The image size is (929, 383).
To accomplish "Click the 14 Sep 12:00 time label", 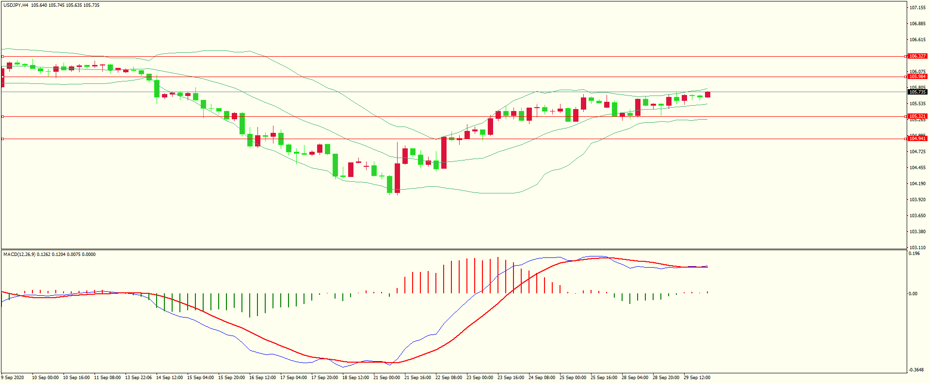I will point(169,378).
